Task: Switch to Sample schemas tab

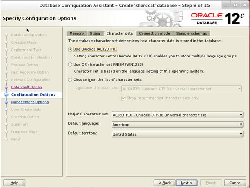Action: click(x=192, y=33)
